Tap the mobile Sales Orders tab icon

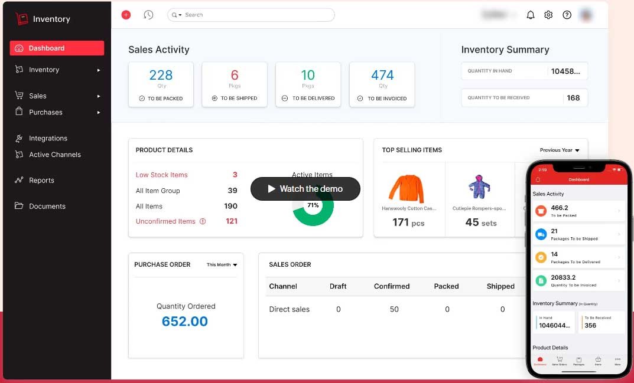point(558,361)
